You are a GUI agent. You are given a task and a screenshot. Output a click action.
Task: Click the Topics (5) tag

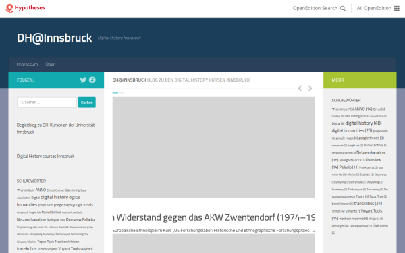(x=362, y=196)
